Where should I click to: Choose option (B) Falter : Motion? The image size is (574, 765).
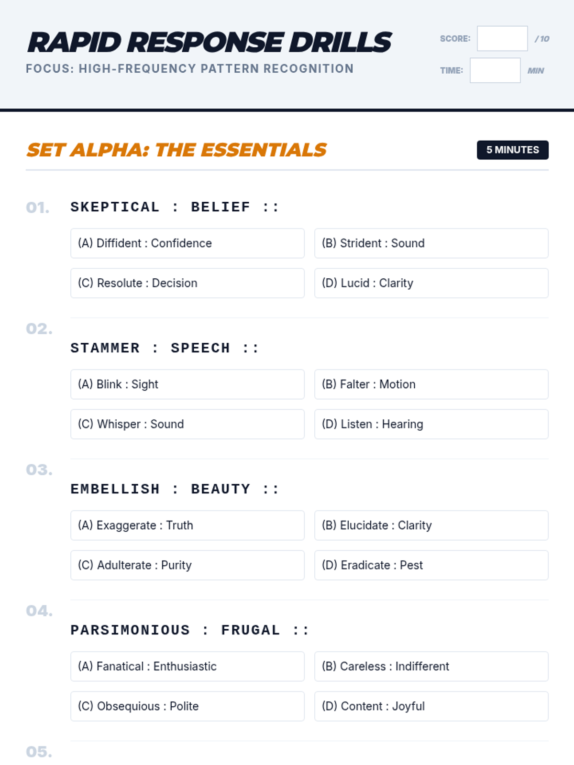tap(431, 384)
